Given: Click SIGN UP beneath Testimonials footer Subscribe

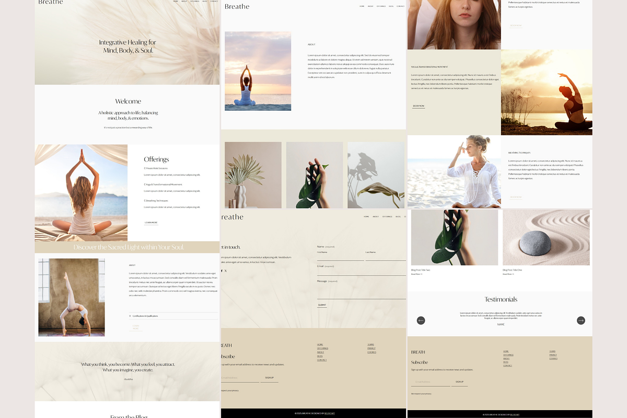Looking at the screenshot, I should tap(459, 382).
